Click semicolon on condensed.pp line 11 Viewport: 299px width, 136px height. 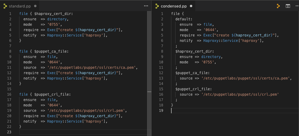(x=176, y=68)
